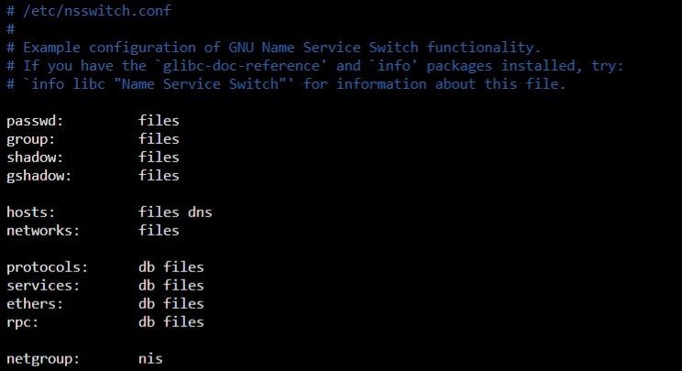Image resolution: width=682 pixels, height=371 pixels.
Task: Click 'files' in the hosts line
Action: (159, 212)
